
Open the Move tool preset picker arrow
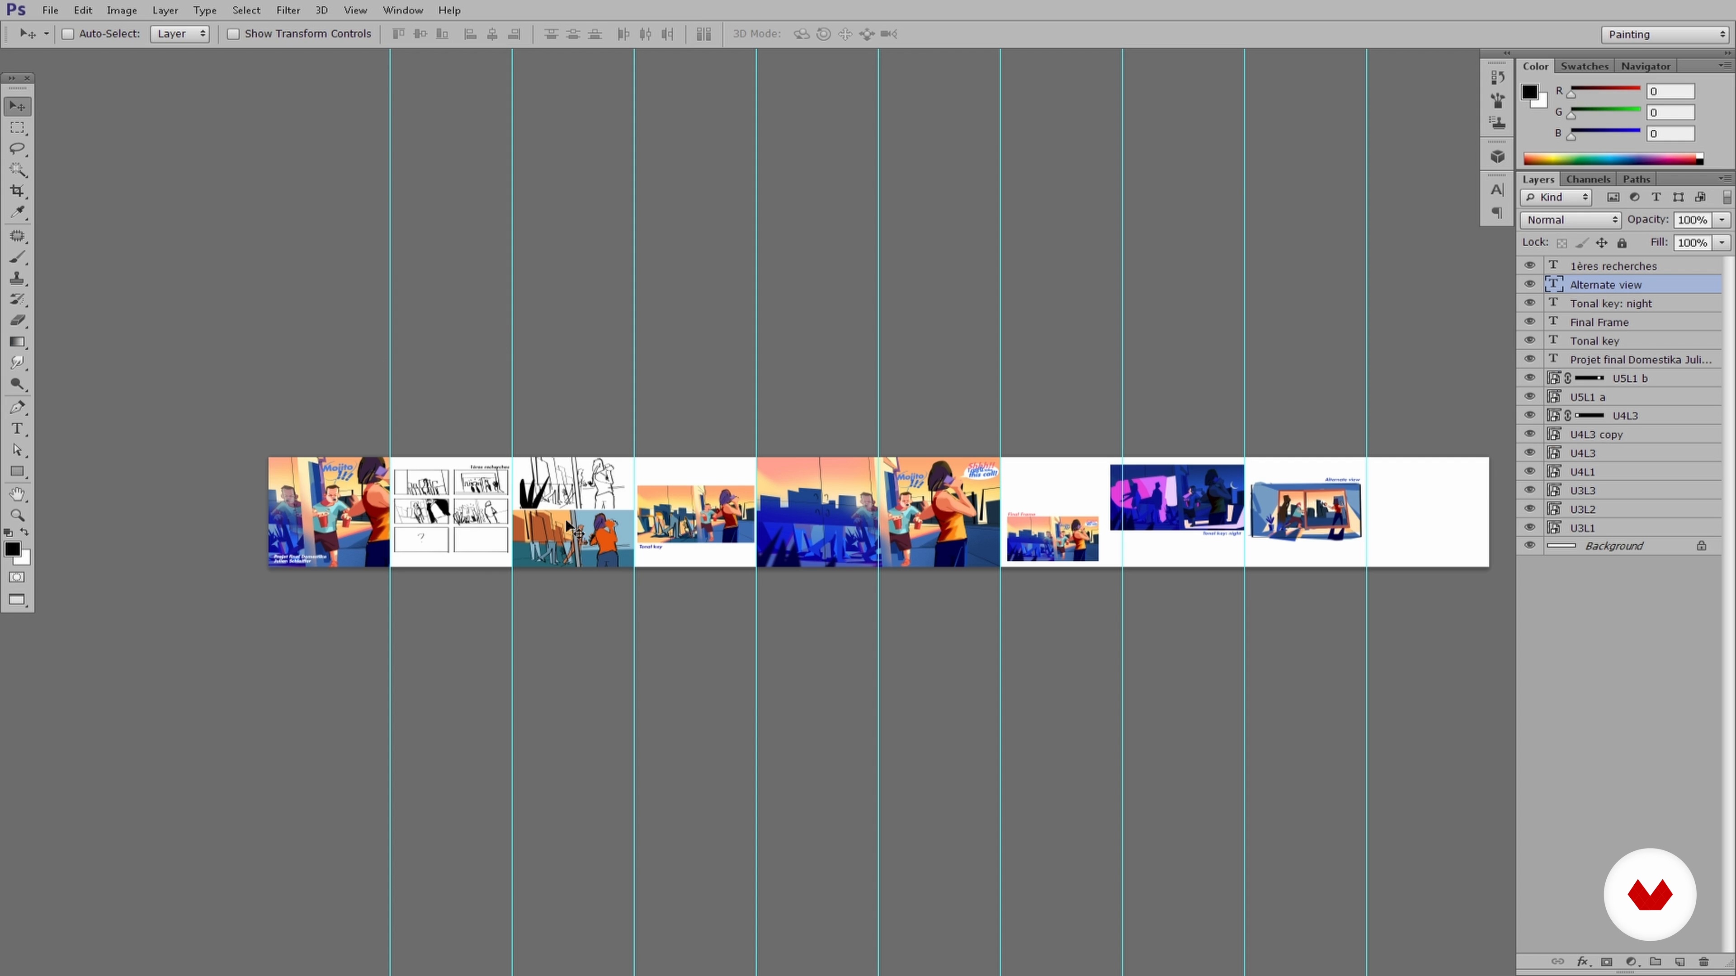[46, 34]
